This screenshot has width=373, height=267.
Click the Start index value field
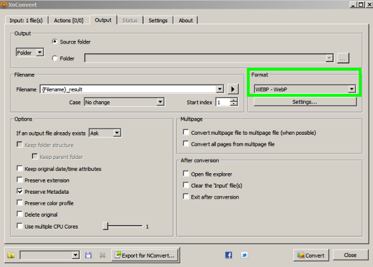223,102
